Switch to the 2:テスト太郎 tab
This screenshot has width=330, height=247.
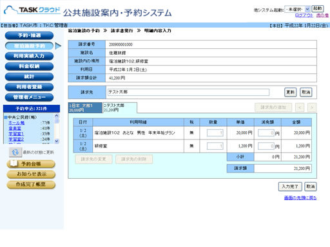click(x=120, y=107)
